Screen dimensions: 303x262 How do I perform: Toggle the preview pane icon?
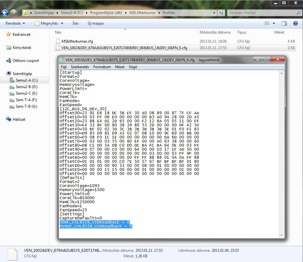284,23
